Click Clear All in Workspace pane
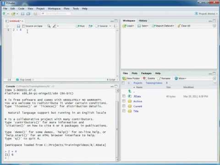Screen dimensions: 220x165 tap(184, 26)
